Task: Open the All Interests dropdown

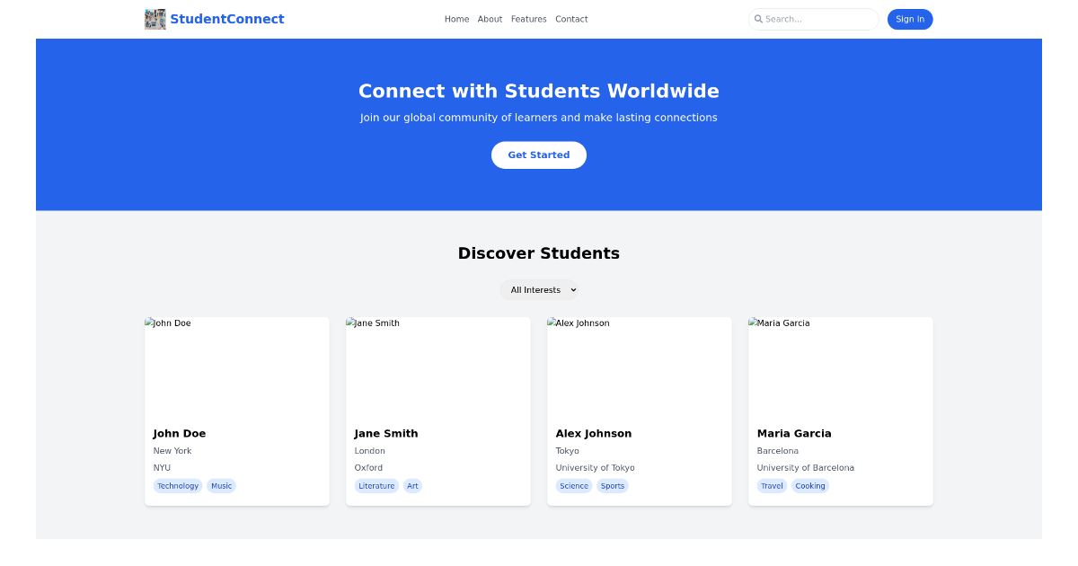Action: point(539,289)
